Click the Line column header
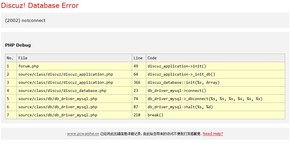This screenshot has height=145, width=291. point(138,58)
